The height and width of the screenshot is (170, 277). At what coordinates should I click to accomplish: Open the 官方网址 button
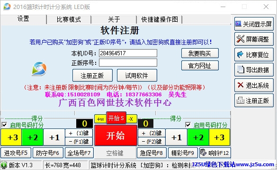pyautogui.click(x=200, y=66)
